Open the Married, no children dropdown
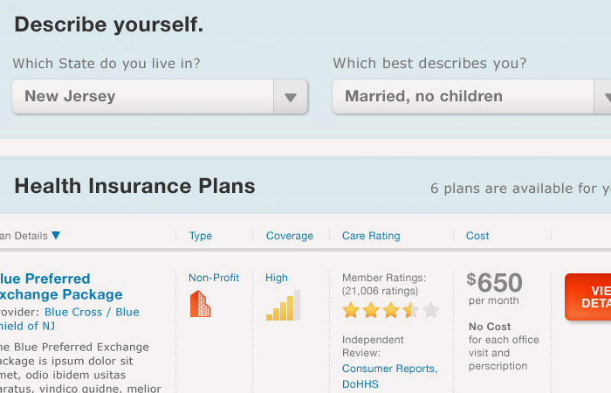Image resolution: width=611 pixels, height=393 pixels. (471, 97)
